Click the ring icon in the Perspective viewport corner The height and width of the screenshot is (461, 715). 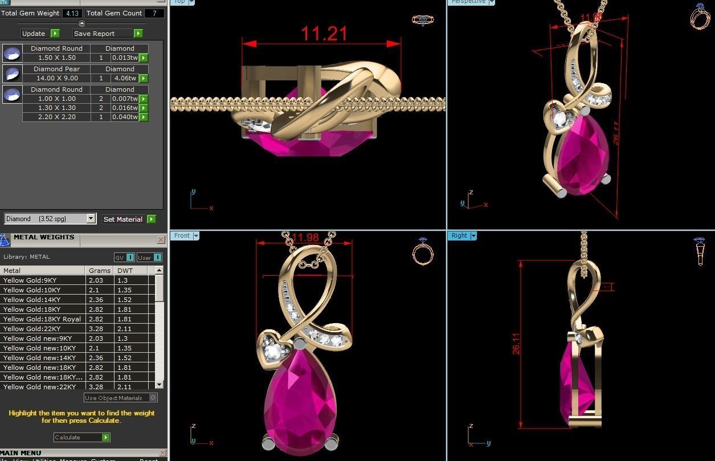coord(700,17)
